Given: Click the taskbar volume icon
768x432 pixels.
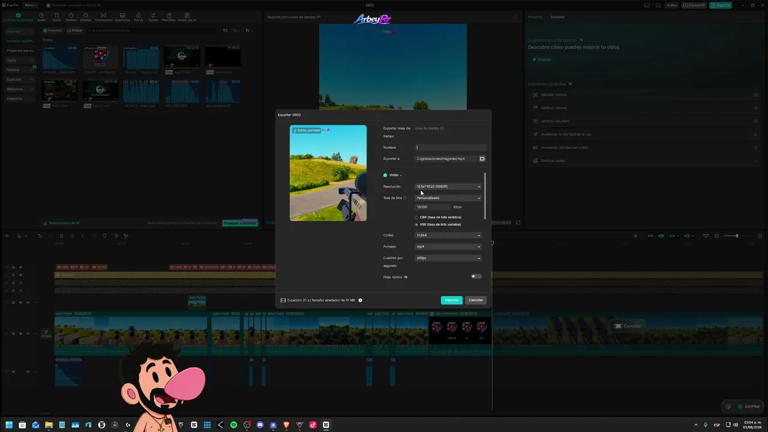Looking at the screenshot, I should pos(736,425).
